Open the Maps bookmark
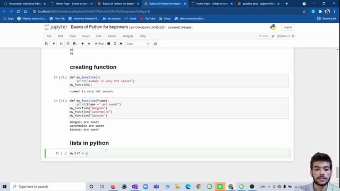 [x=165, y=19]
